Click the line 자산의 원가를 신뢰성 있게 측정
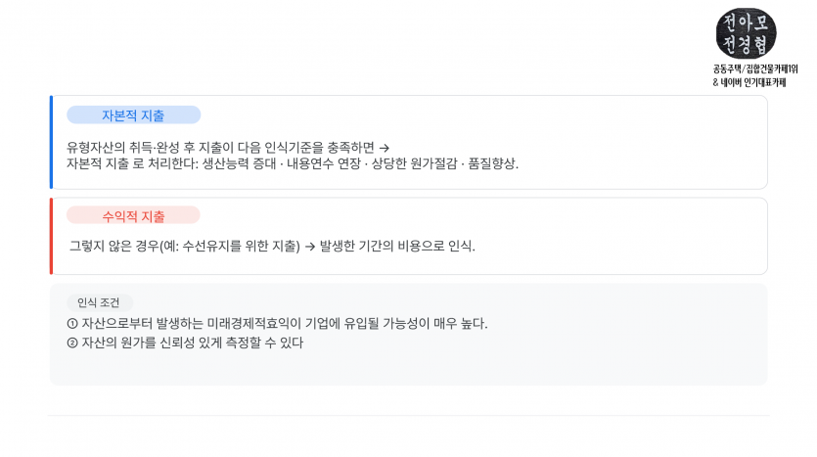Screen dimensions: 817x457 tap(185, 343)
